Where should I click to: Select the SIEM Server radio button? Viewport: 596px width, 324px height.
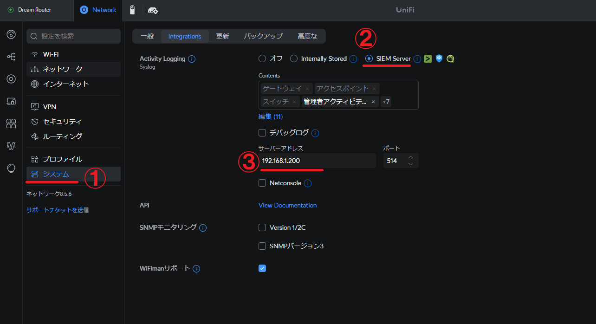[369, 58]
